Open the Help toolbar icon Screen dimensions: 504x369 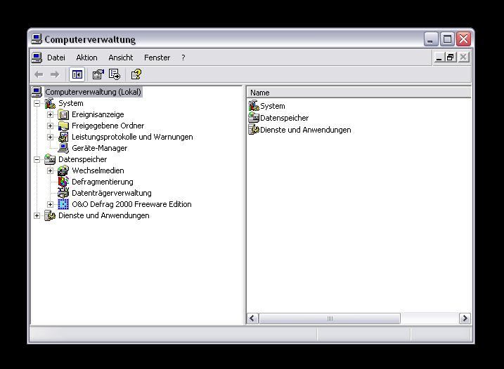(136, 74)
